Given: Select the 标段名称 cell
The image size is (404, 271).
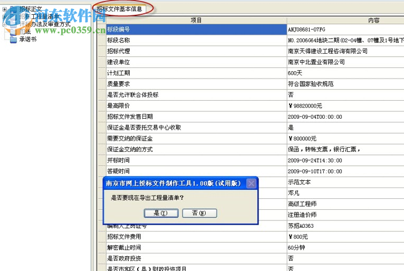Looking at the screenshot, I should [x=196, y=41].
